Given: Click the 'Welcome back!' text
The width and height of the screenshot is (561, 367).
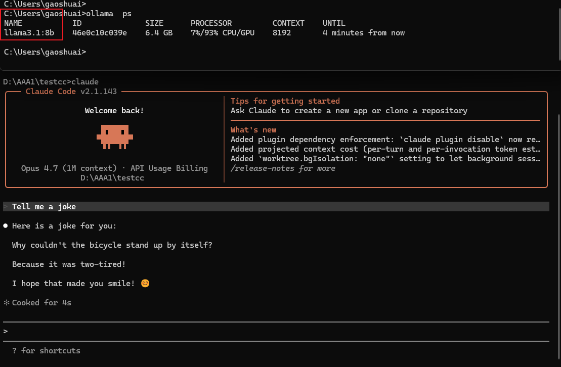Looking at the screenshot, I should [114, 111].
